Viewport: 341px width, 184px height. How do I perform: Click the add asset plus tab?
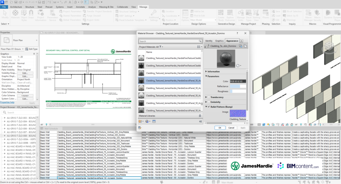(241, 41)
